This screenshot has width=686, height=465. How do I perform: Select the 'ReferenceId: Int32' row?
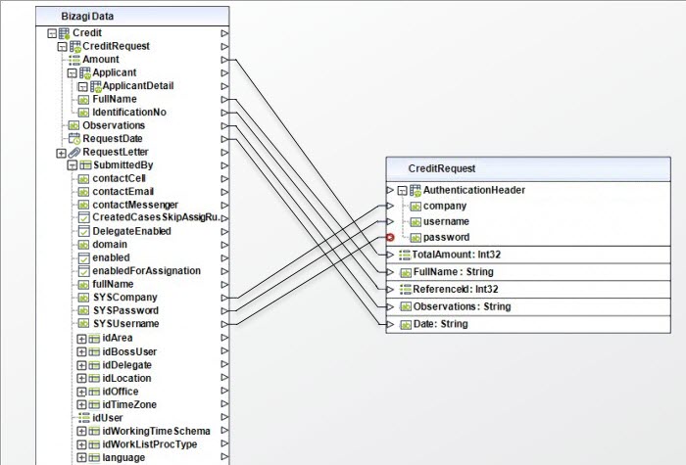(528, 290)
